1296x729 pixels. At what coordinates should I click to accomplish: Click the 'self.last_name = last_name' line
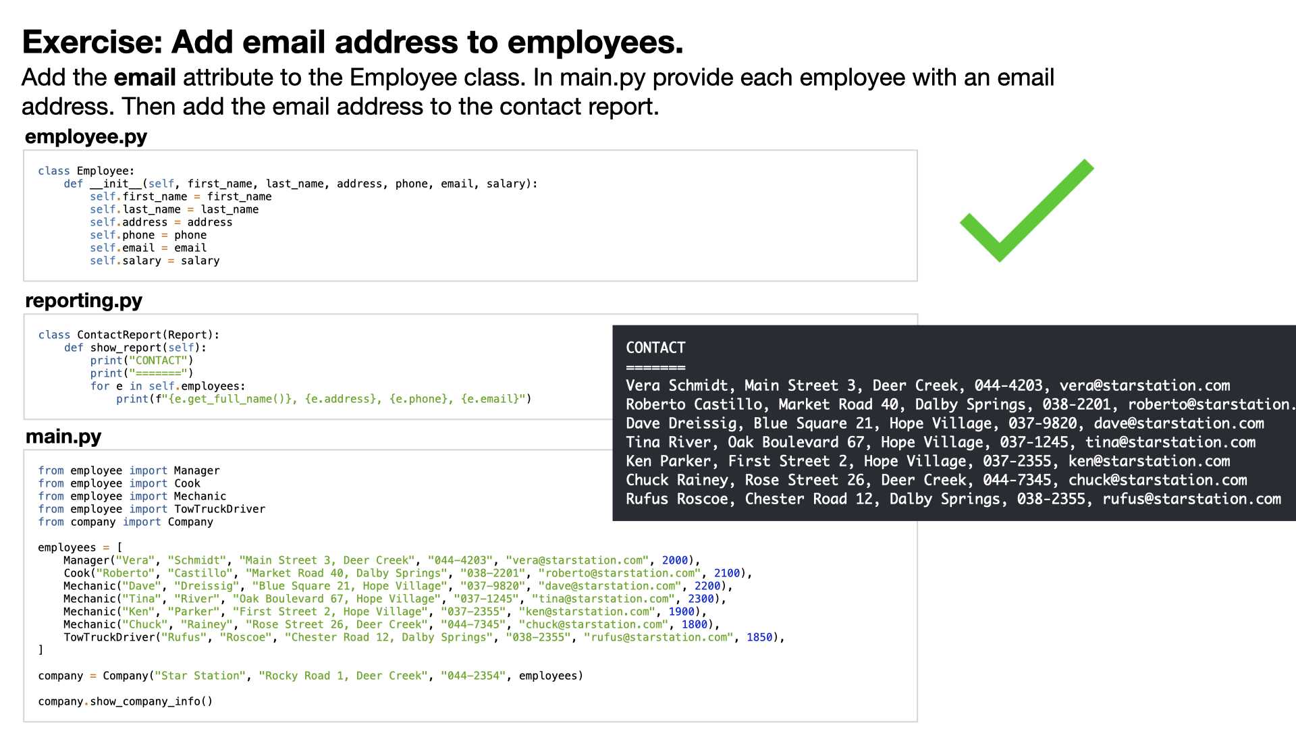(174, 210)
